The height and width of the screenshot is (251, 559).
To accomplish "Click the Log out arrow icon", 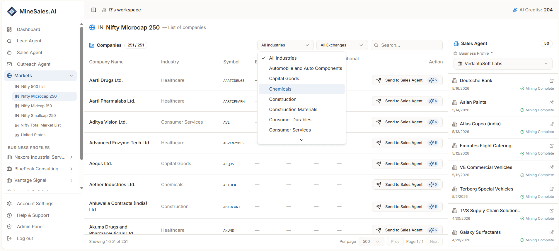I will coord(9,238).
